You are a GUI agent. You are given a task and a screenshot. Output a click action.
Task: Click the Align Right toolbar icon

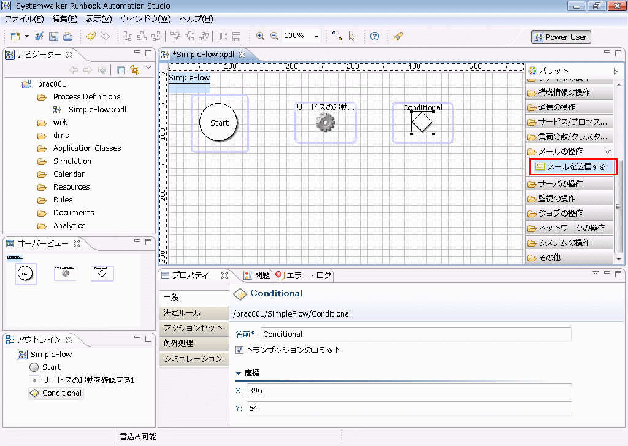point(156,36)
